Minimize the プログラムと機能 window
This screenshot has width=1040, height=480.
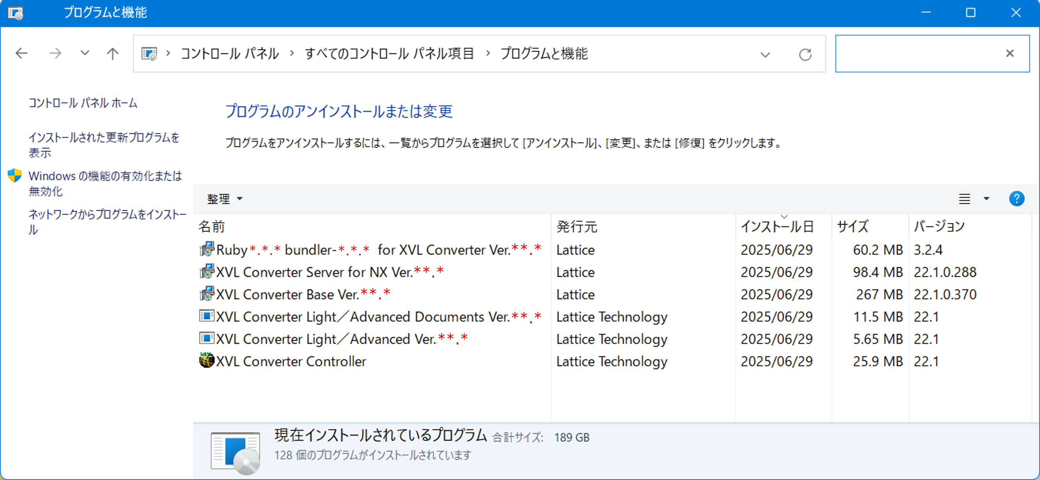pos(926,13)
